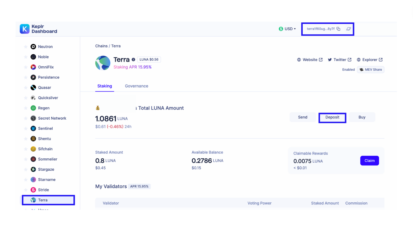Click the Validator column header
The height and width of the screenshot is (231, 413).
pos(111,203)
